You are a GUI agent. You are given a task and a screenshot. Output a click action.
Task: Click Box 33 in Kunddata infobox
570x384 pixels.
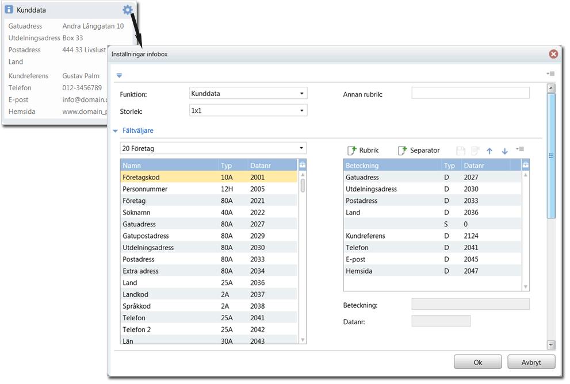[x=72, y=38]
